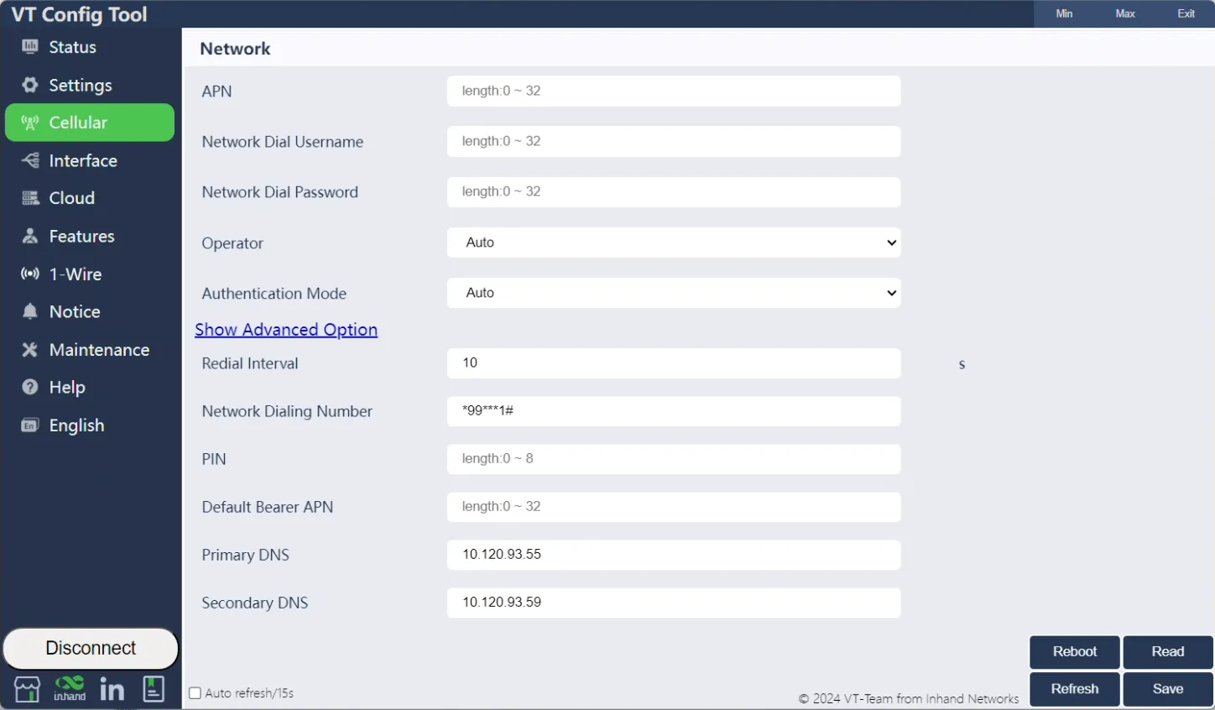Click the Show Advanced Option link

click(x=286, y=330)
